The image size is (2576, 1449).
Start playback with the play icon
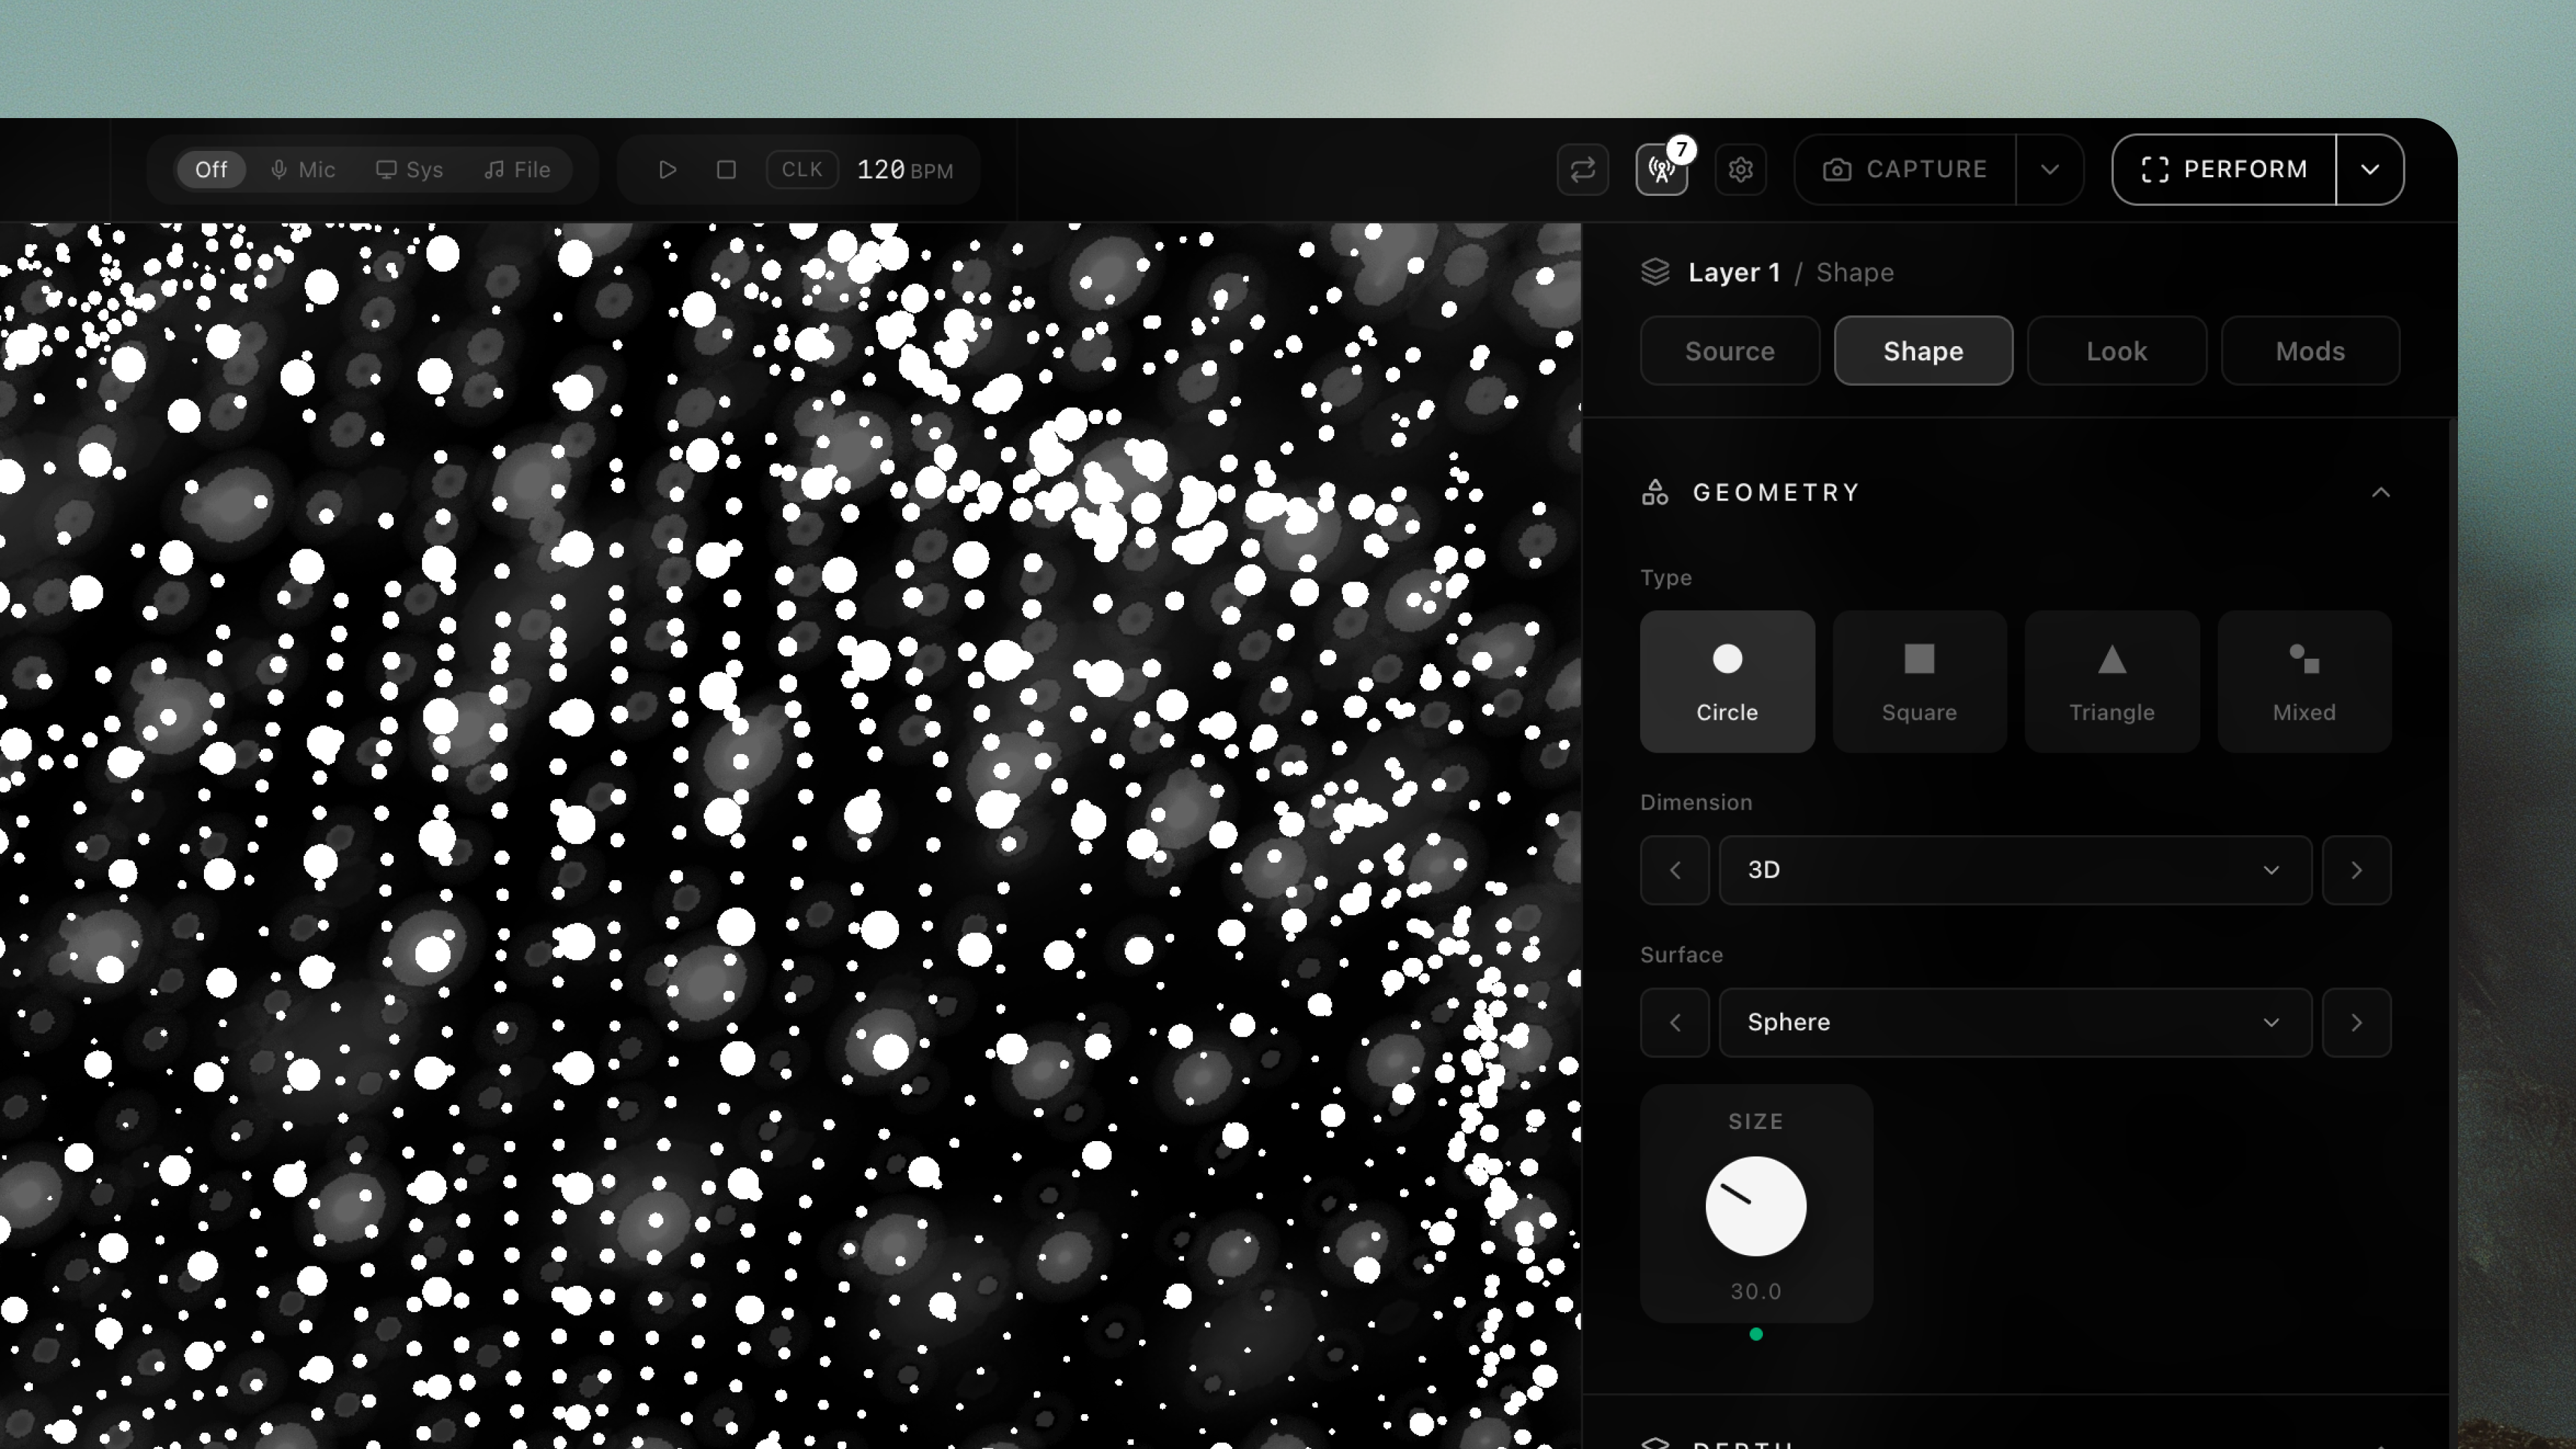pyautogui.click(x=667, y=170)
